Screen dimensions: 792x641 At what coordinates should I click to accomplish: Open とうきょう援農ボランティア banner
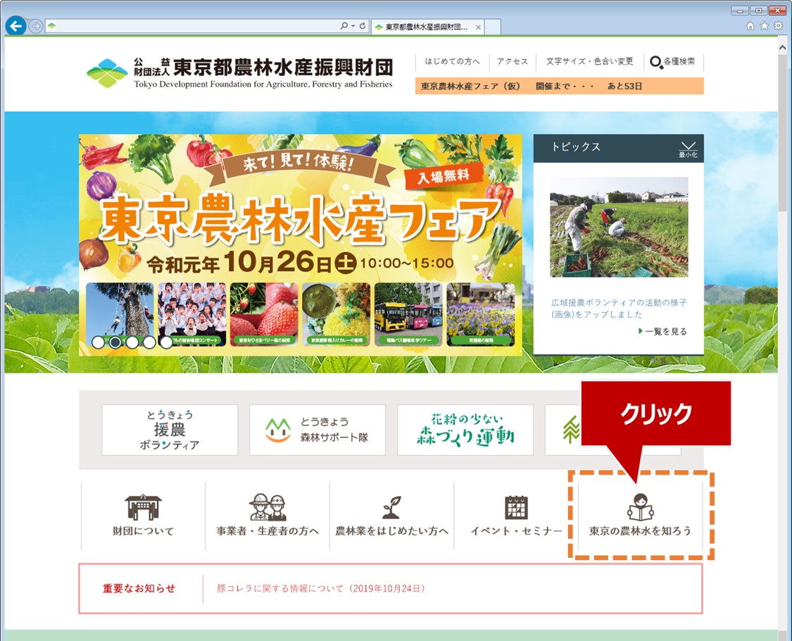tap(170, 430)
